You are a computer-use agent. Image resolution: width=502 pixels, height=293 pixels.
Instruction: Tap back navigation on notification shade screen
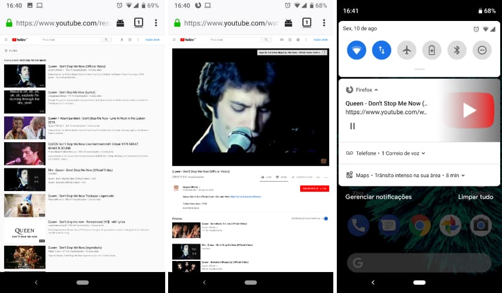(x=373, y=283)
